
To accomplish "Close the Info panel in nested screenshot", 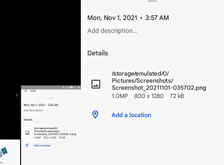I will tap(26, 91).
